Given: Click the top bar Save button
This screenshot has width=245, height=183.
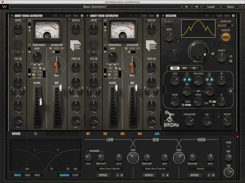Looking at the screenshot, I should 230,7.
